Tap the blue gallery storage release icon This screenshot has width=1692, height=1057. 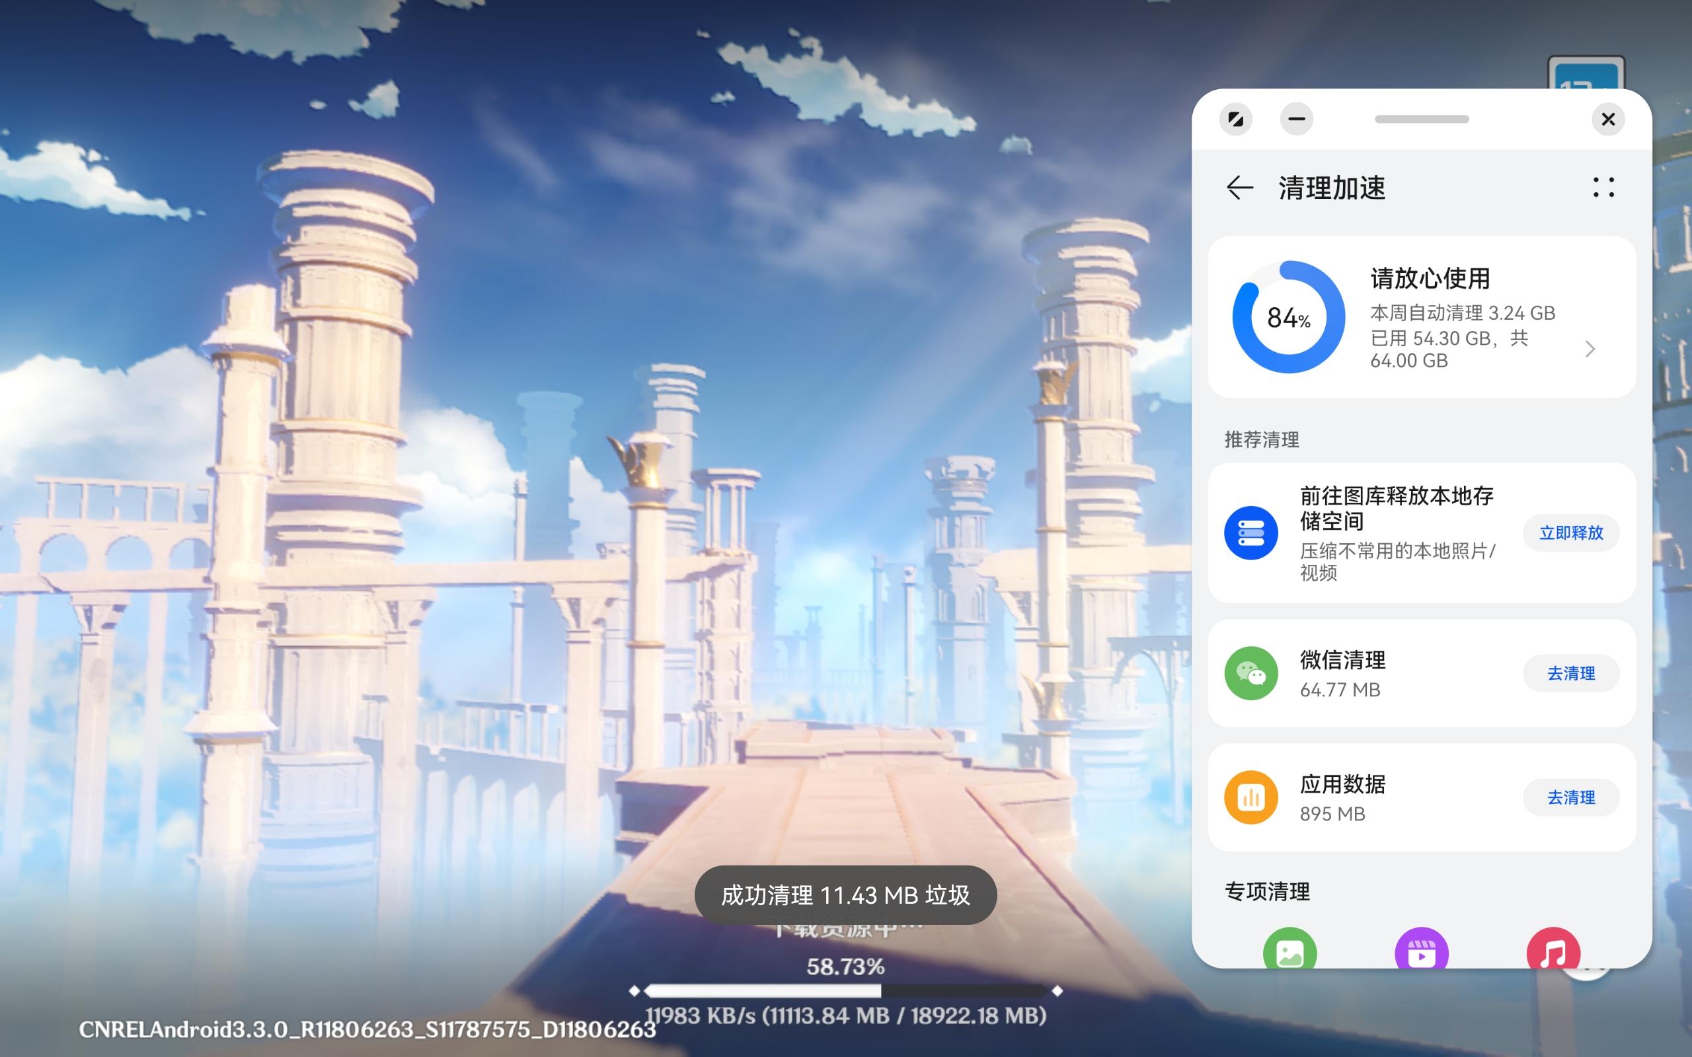point(1250,532)
